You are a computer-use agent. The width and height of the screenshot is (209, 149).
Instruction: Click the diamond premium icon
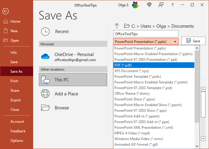[149, 5]
